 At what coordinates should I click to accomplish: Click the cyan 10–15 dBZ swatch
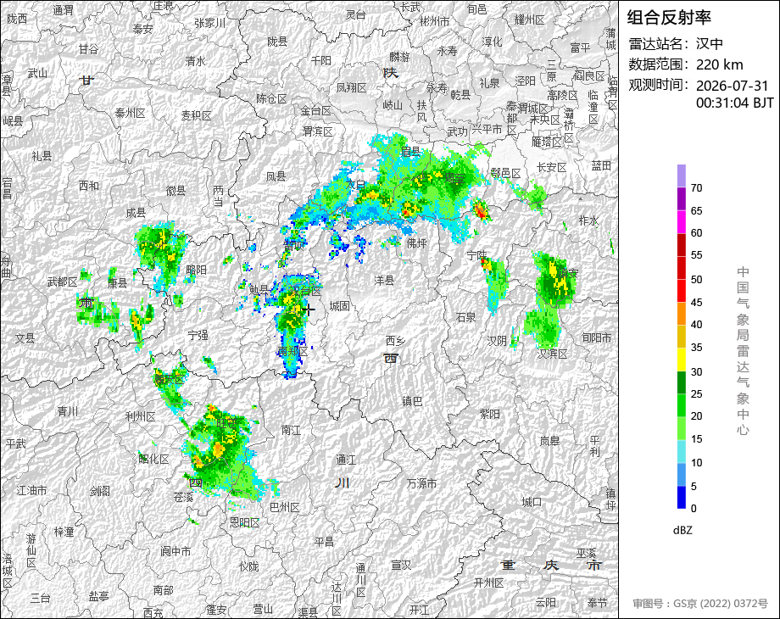(682, 451)
